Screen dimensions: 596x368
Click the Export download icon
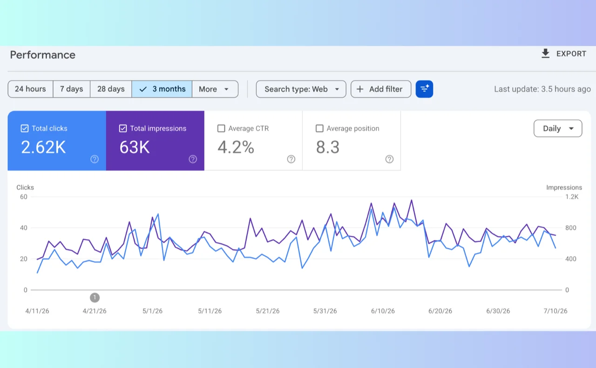click(545, 54)
